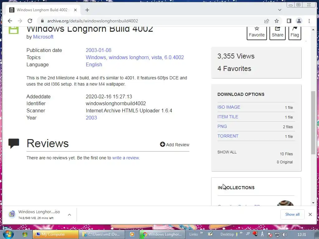Click the Chrome Windows Longhorn taskbar button
319x239 pixels.
click(x=162, y=234)
